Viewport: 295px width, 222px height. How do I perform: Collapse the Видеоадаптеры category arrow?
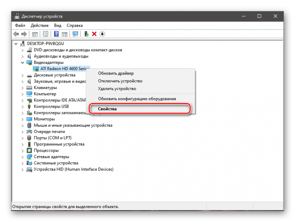coord(22,63)
